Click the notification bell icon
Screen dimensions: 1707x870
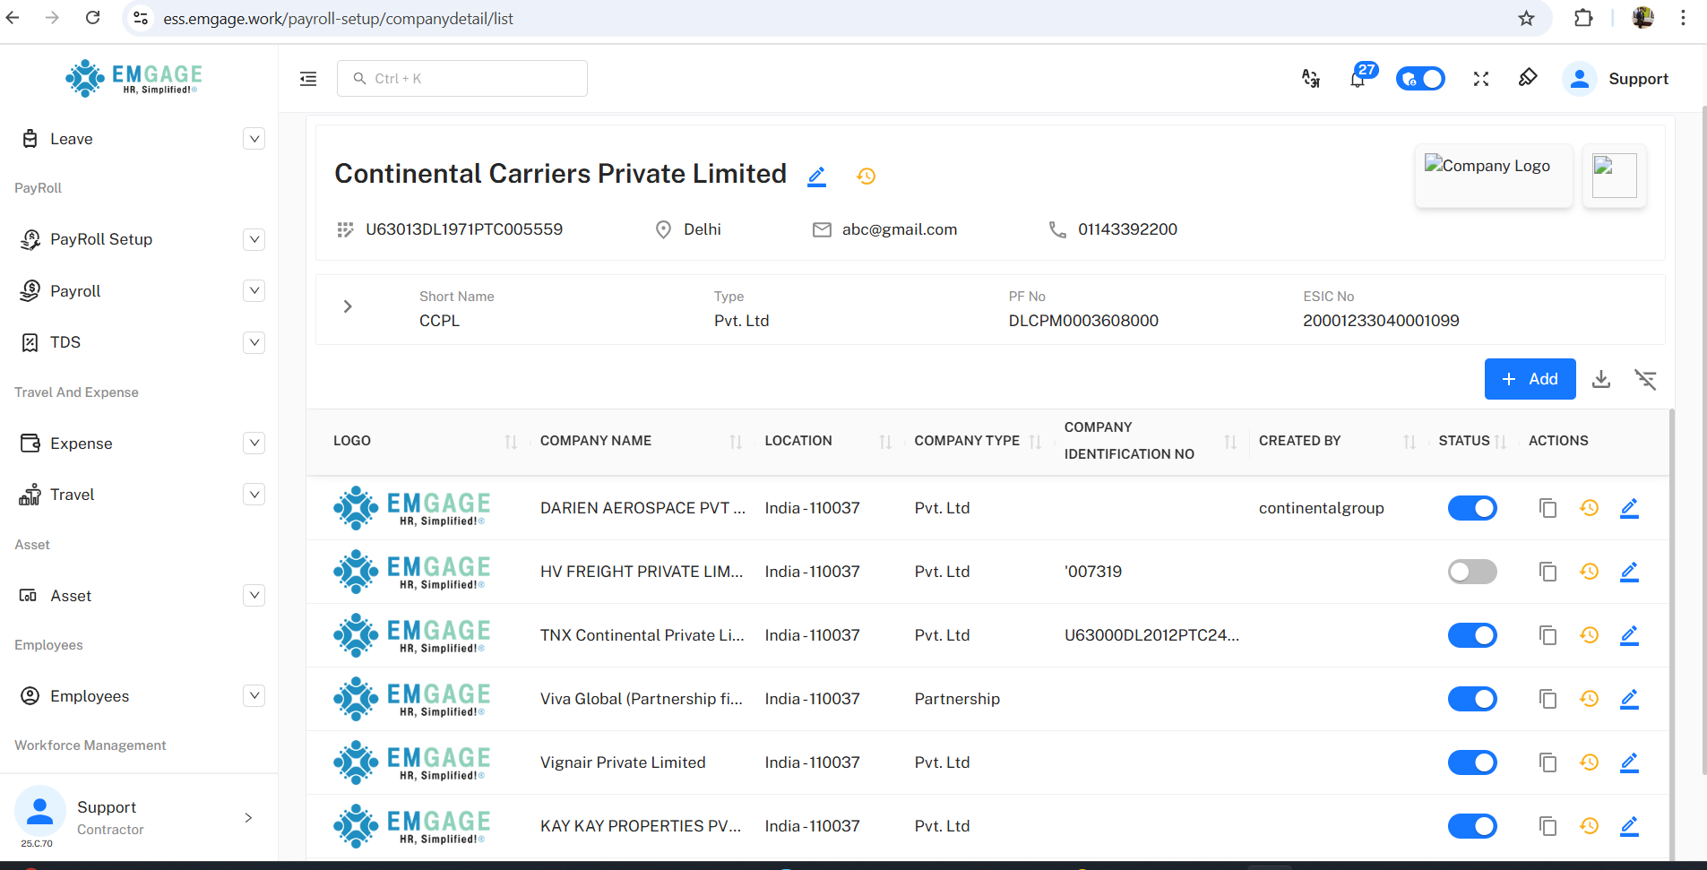coord(1358,80)
